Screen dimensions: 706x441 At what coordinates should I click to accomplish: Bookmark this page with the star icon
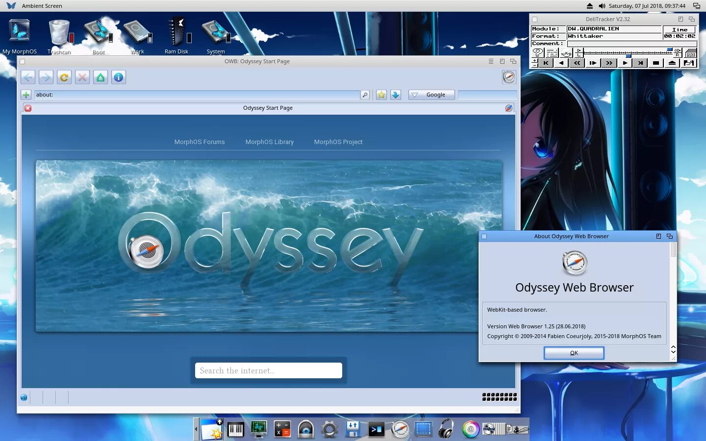coord(381,95)
